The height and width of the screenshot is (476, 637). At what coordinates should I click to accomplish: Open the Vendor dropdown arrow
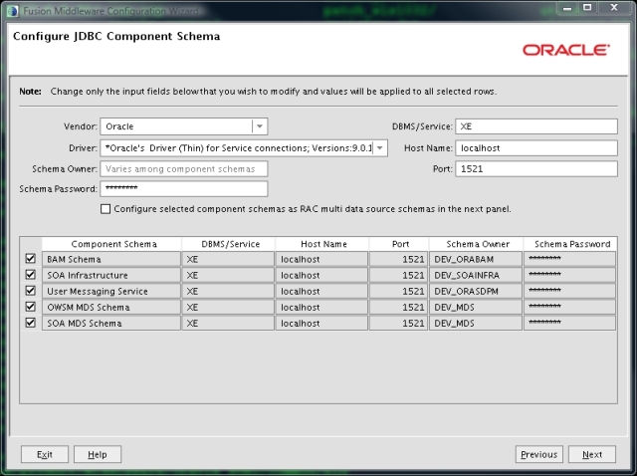(260, 126)
